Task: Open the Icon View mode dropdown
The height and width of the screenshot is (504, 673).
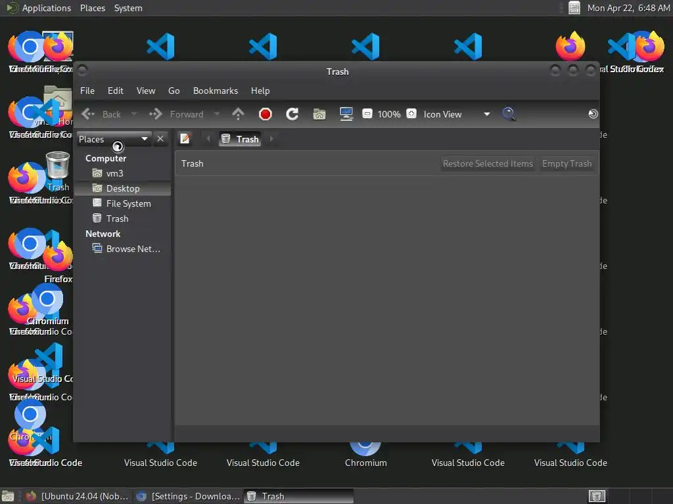Action: click(x=457, y=114)
